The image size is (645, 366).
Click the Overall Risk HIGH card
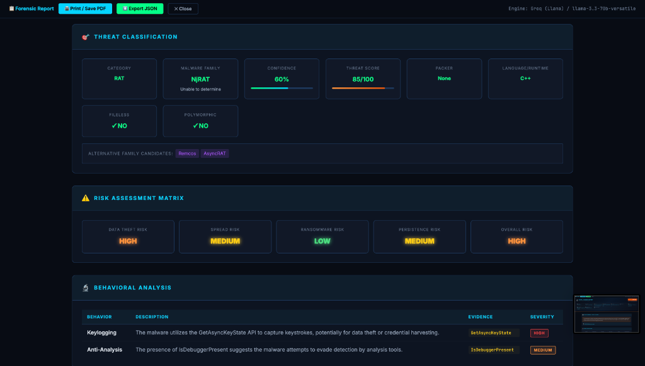click(x=517, y=236)
